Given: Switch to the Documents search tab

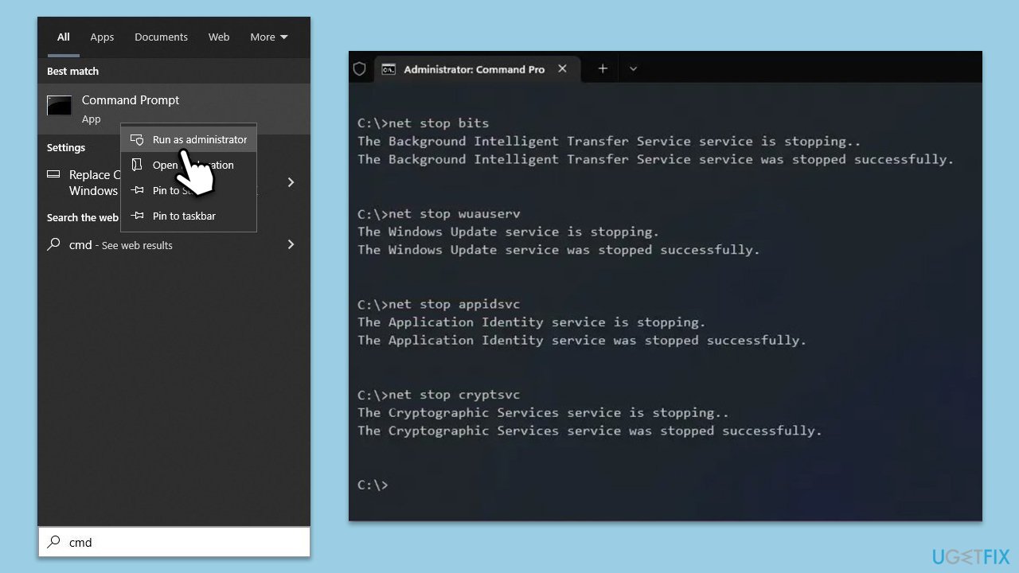Looking at the screenshot, I should pos(161,37).
